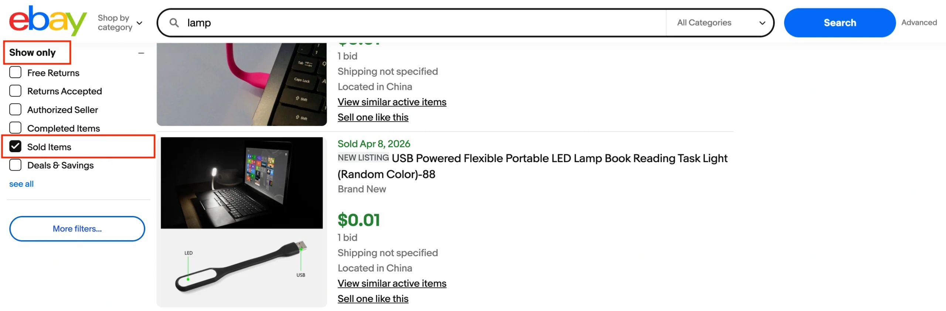This screenshot has width=946, height=311.
Task: Uncheck the Sold Items checkbox
Action: [16, 147]
